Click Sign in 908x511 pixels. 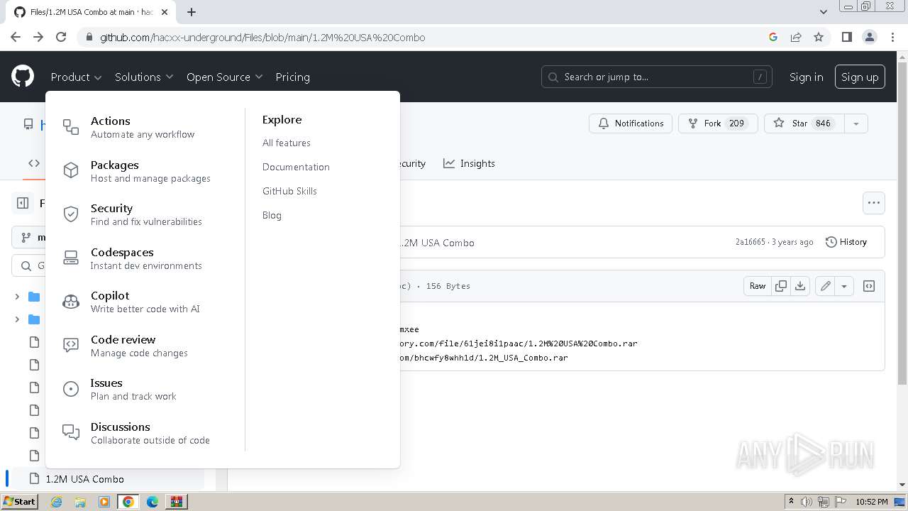(807, 77)
